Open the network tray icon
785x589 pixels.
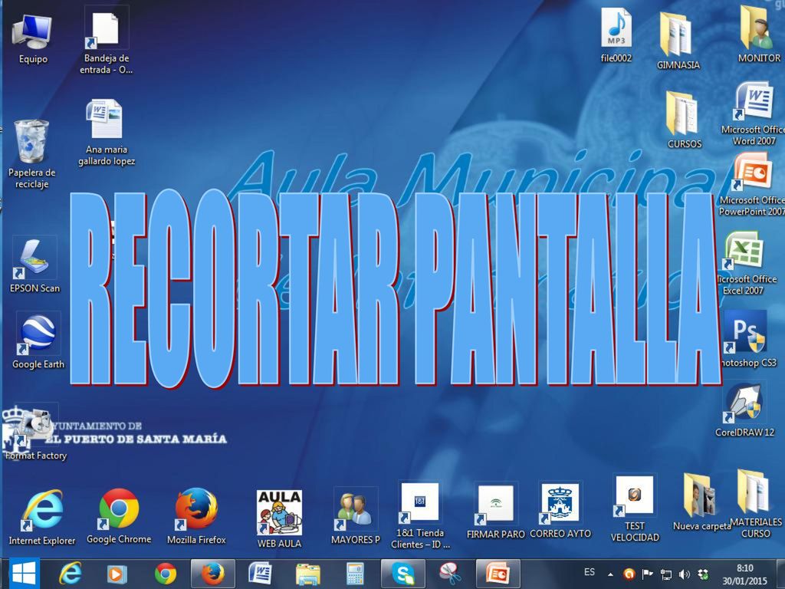(666, 574)
